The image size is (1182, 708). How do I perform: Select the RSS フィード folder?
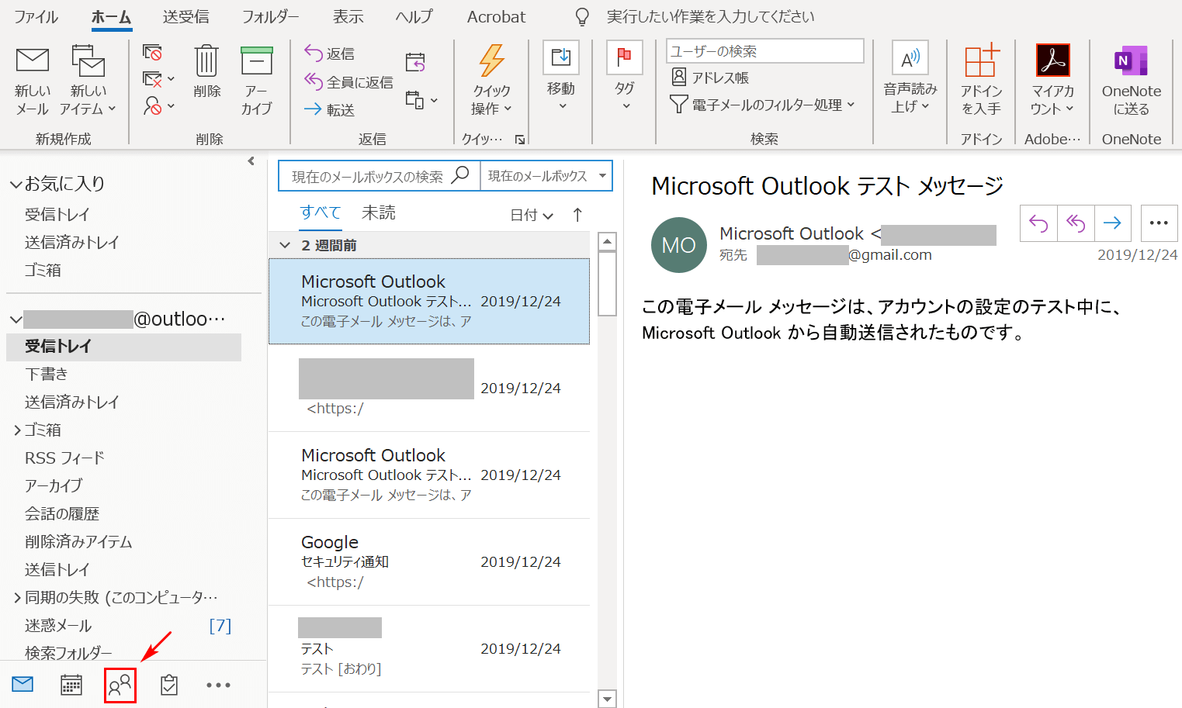[64, 458]
